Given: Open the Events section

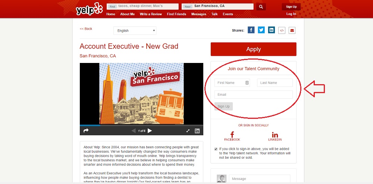Looking at the screenshot, I should click(228, 14).
